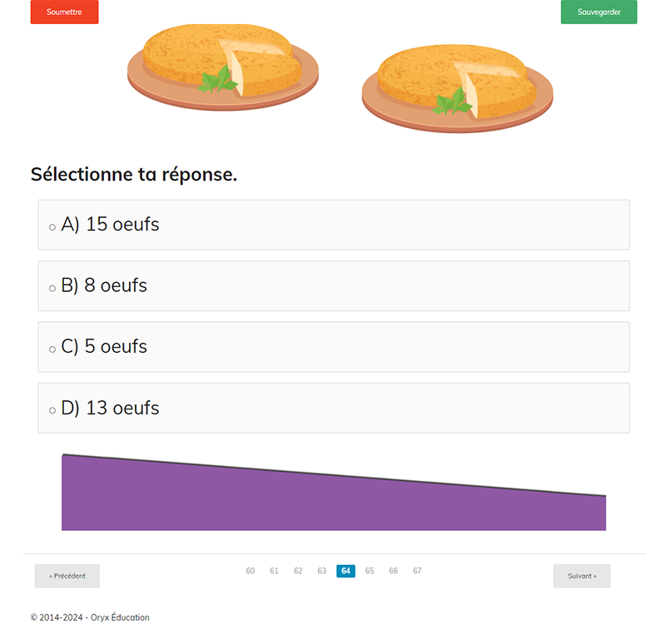This screenshot has width=666, height=634.
Task: Switch to question 65
Action: point(370,571)
